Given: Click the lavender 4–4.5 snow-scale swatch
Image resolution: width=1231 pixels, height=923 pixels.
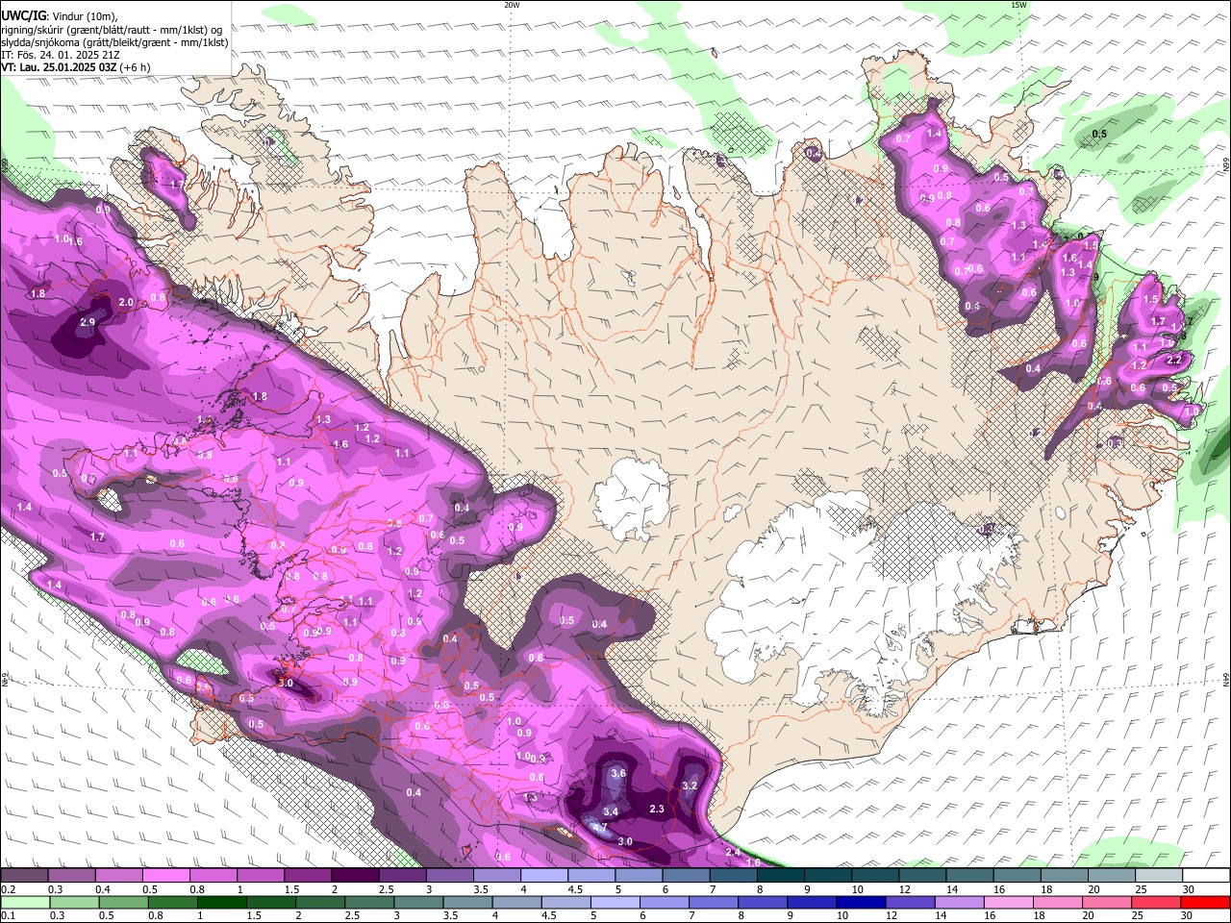Looking at the screenshot, I should pos(544,875).
